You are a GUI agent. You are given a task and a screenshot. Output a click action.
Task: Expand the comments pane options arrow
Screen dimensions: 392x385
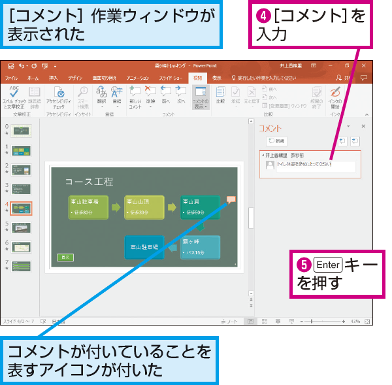348,126
